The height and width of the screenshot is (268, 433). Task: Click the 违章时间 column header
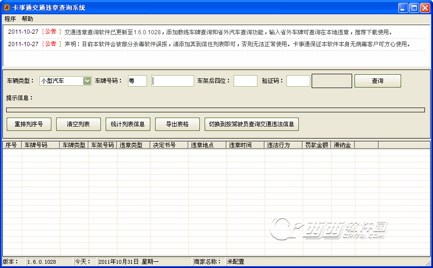click(246, 145)
